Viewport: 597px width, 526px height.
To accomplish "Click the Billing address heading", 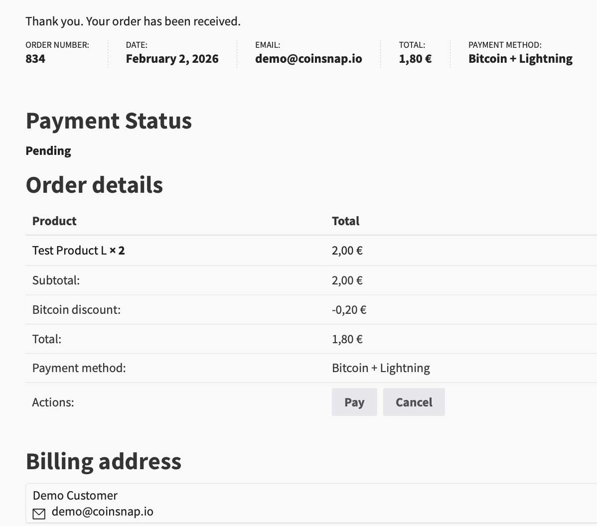I will click(x=103, y=461).
